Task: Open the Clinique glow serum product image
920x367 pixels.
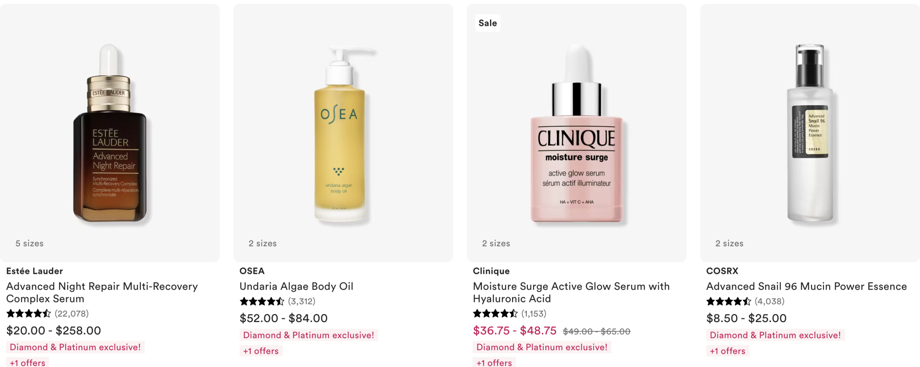Action: click(576, 133)
